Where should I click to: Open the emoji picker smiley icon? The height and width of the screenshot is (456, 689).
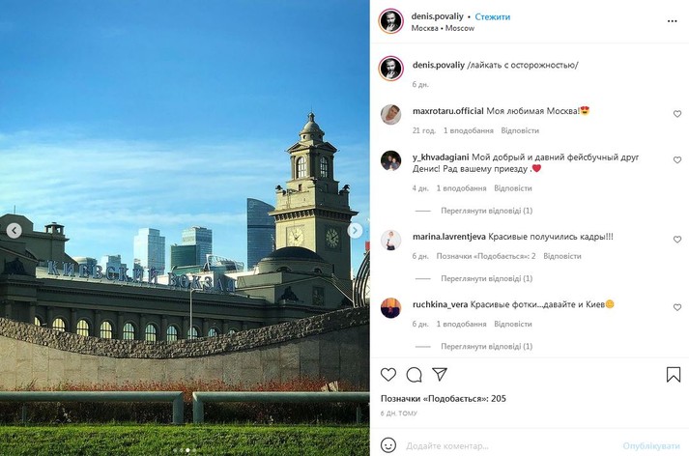click(388, 445)
